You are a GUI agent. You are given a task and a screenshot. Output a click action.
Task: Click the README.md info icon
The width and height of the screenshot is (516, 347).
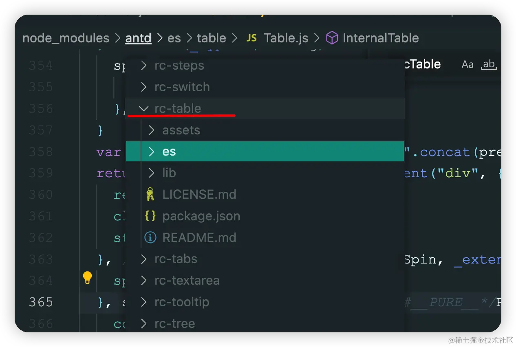tap(150, 238)
